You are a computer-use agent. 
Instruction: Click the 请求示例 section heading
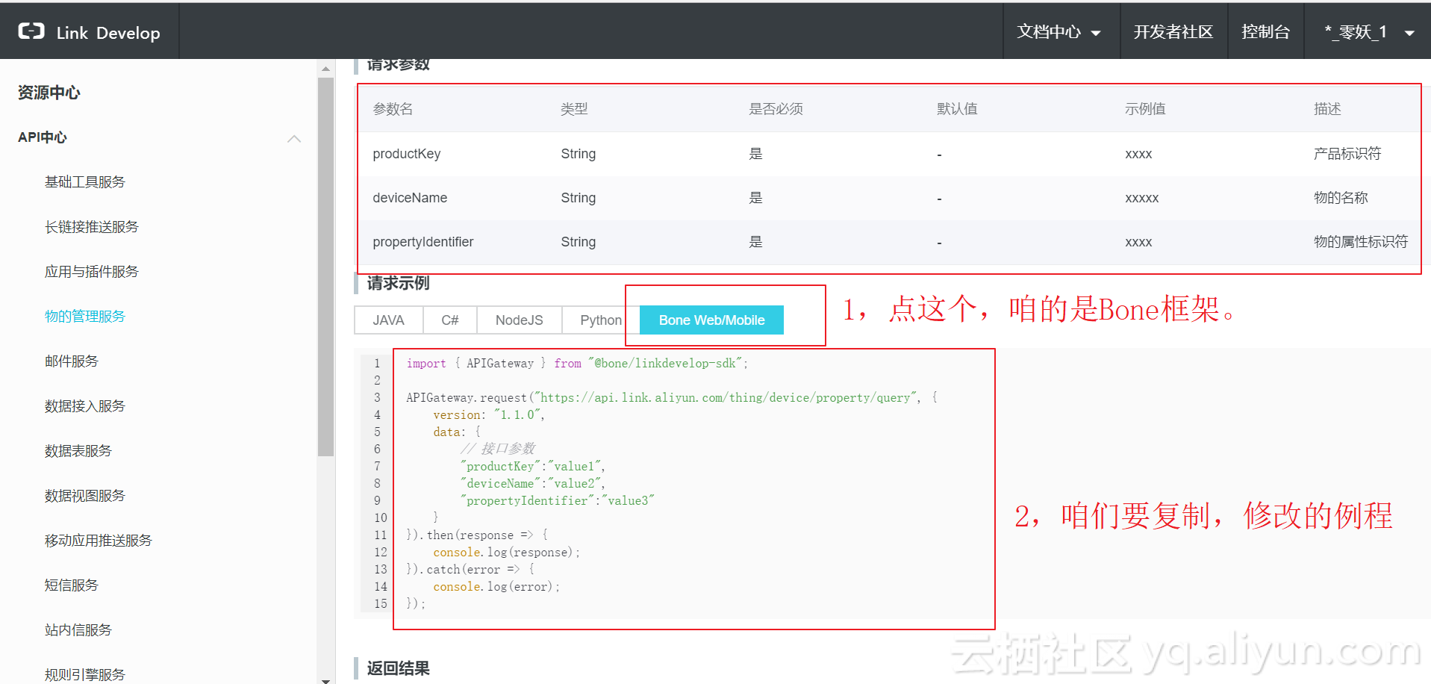pyautogui.click(x=398, y=284)
